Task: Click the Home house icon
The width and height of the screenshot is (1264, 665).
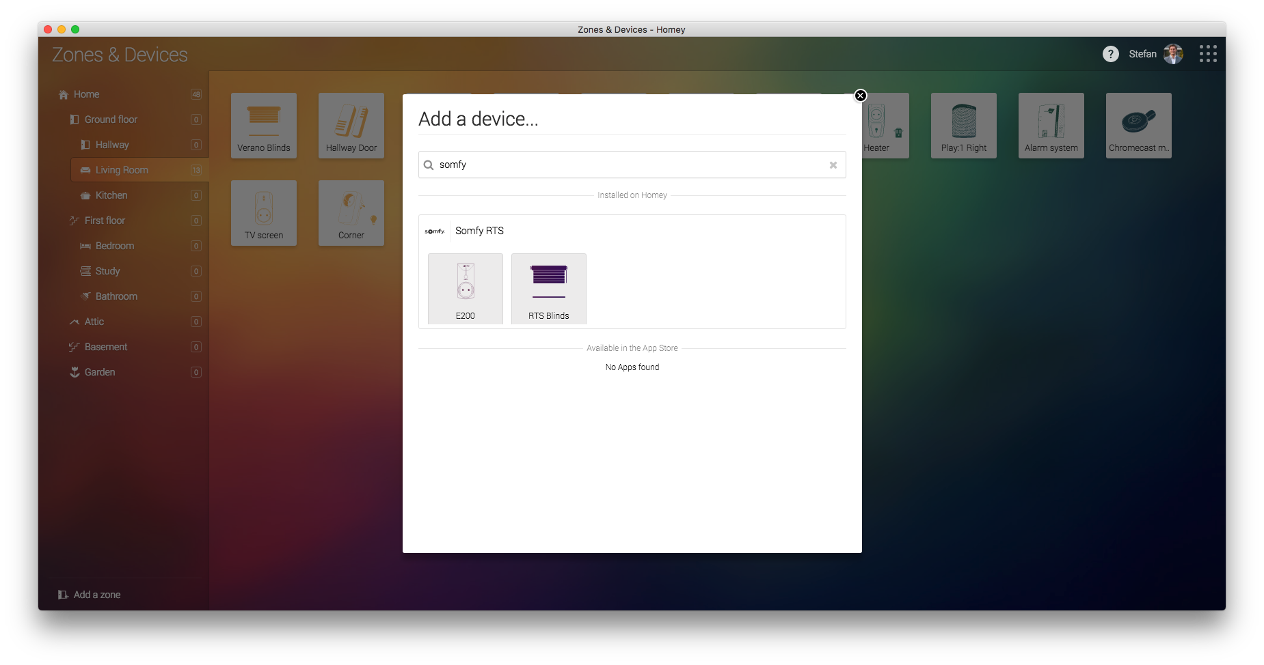Action: 64,94
